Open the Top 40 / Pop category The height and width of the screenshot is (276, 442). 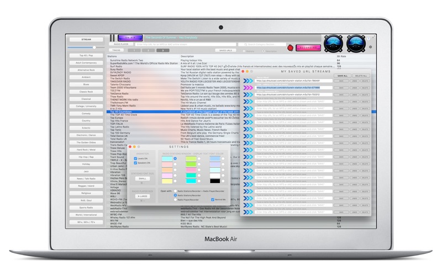pos(86,56)
